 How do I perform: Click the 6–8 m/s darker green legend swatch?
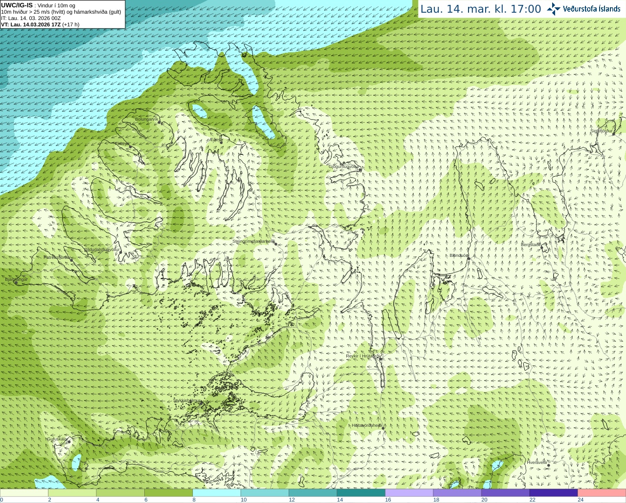click(169, 493)
